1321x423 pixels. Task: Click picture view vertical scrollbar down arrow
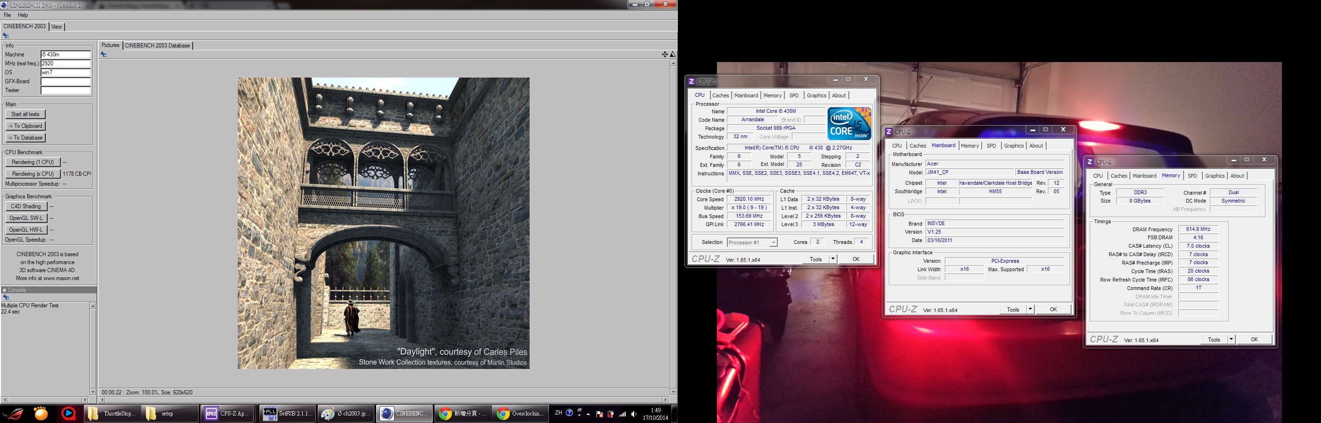point(673,392)
